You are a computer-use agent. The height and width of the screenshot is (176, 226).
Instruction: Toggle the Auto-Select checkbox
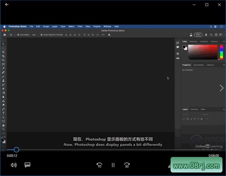(18, 35)
